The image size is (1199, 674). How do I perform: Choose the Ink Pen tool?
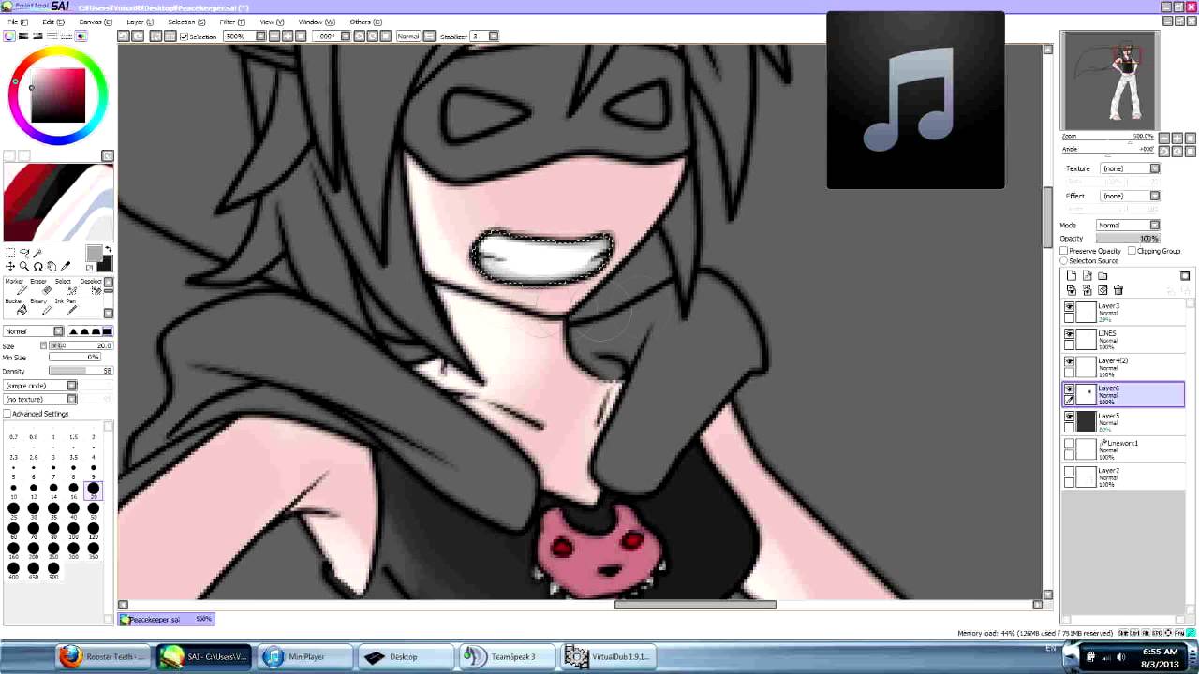65,306
